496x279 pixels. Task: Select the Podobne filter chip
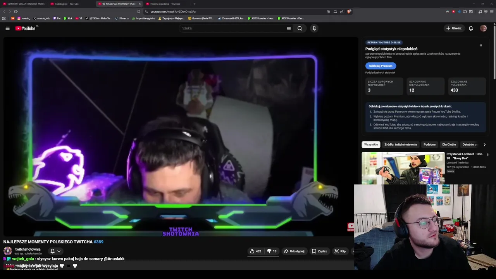click(x=429, y=145)
